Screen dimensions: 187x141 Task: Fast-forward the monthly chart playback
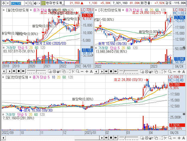click(23, 71)
